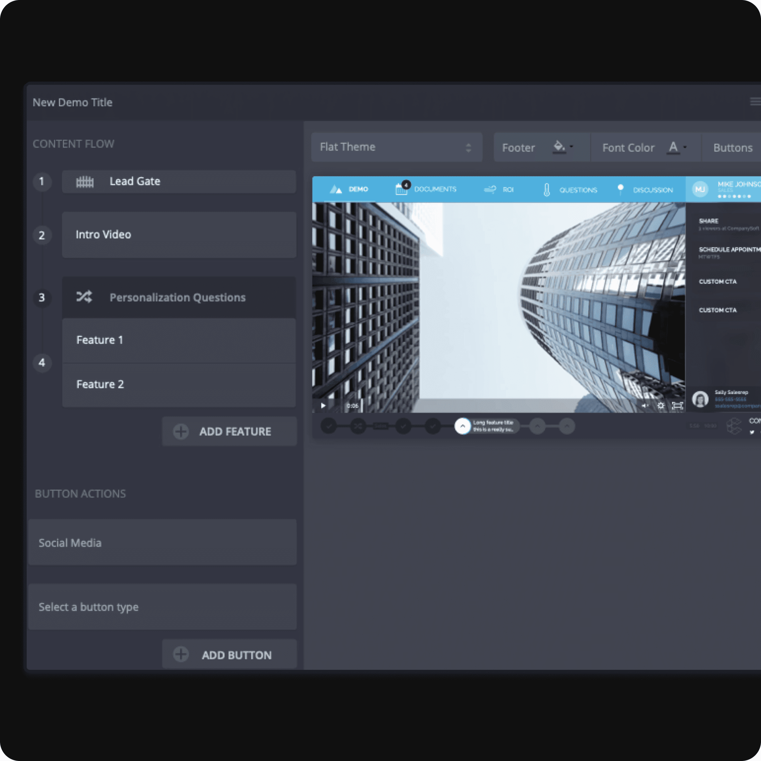This screenshot has width=761, height=761.
Task: Open the Social Media button action dropdown
Action: point(162,542)
